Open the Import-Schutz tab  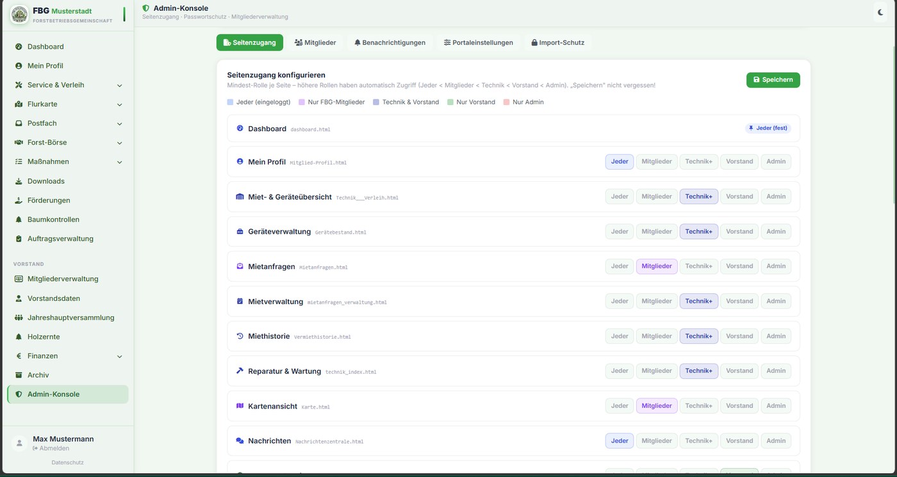[558, 43]
